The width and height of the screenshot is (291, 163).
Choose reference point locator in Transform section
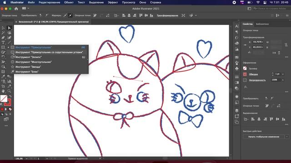point(246,45)
